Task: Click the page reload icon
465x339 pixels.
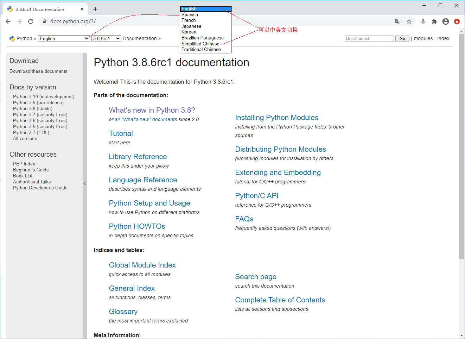Action: (31, 21)
